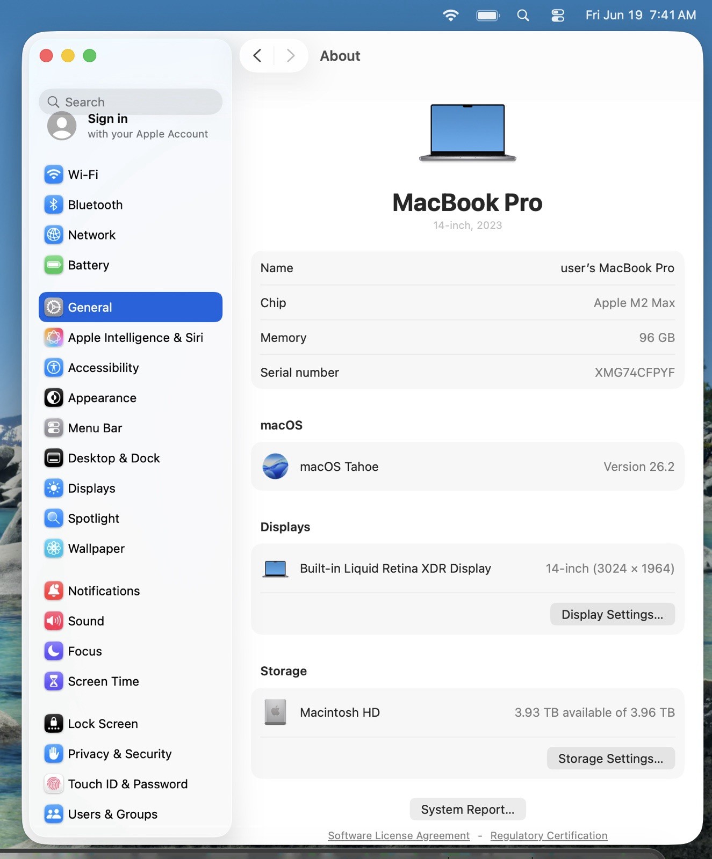Select the Screen Time hourglass icon
712x859 pixels.
click(53, 681)
